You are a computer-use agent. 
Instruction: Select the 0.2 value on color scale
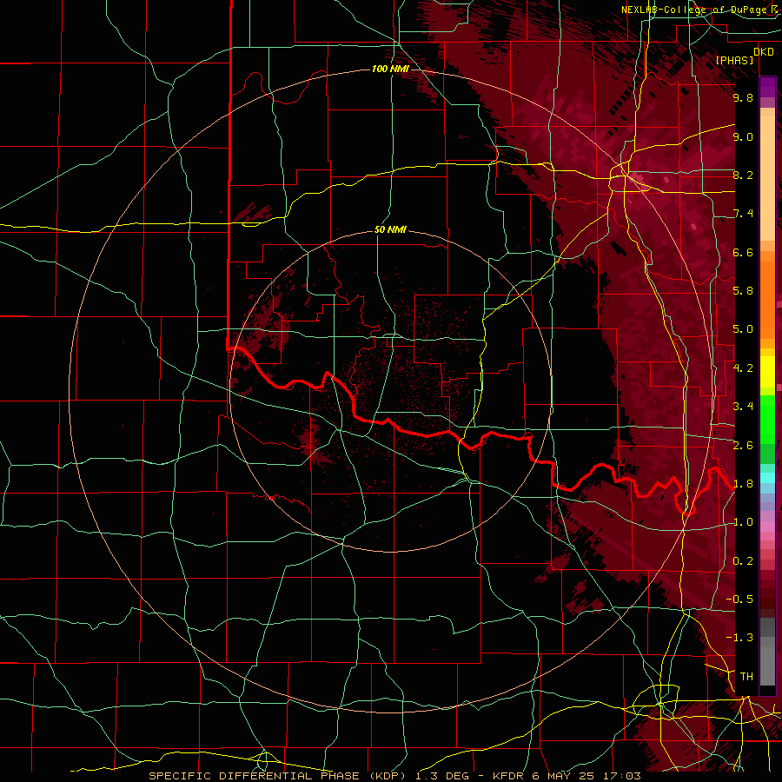(x=743, y=561)
